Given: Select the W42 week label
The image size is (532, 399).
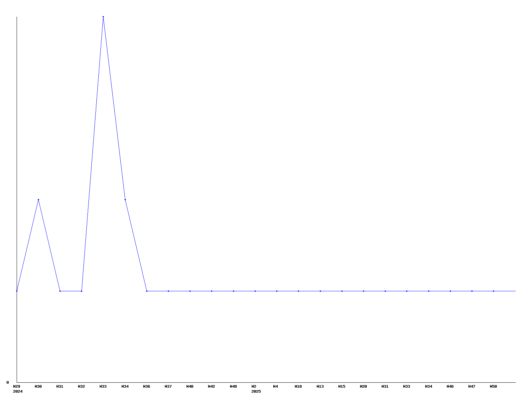Looking at the screenshot, I should tap(211, 386).
